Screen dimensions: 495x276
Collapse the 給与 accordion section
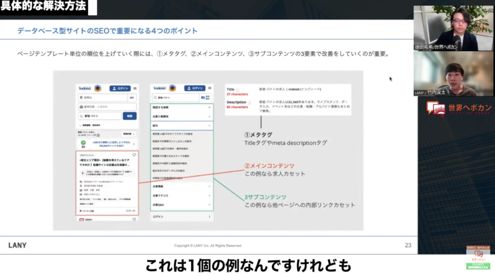pos(182,126)
